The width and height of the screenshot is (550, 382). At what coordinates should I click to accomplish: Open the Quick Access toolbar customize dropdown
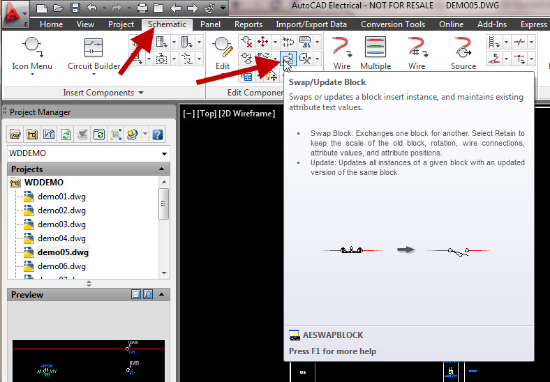pos(223,8)
